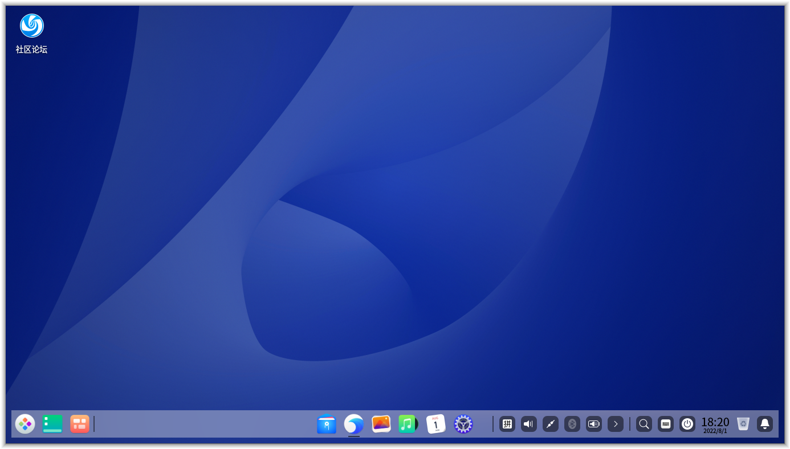Open the orange Multitasking View icon

(80, 424)
